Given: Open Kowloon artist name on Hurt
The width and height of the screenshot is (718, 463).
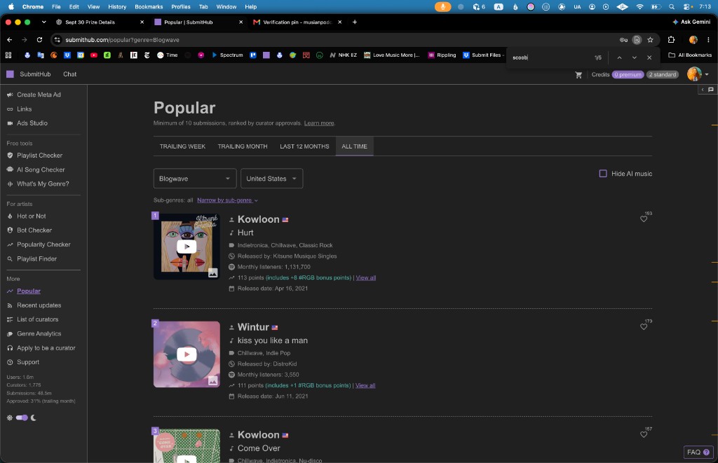Looking at the screenshot, I should (258, 219).
